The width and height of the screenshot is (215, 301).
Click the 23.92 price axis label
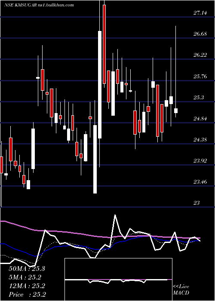(200, 161)
